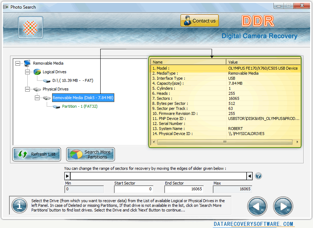Screen dimensions: 313x228
Task: Select the '9. Sector per Track :' row
Action: 226,108
